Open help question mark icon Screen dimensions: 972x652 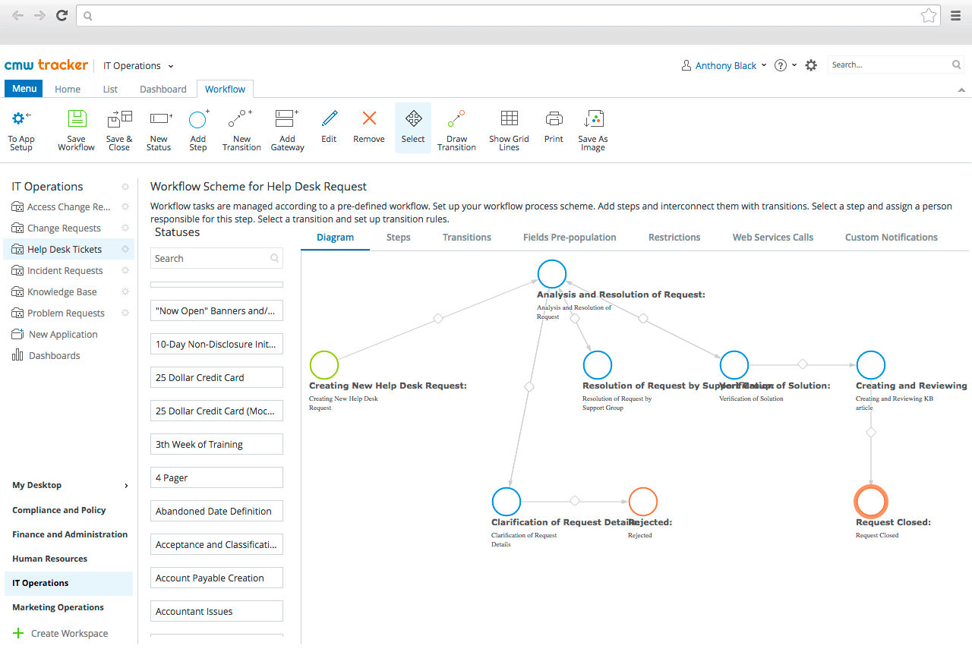(780, 65)
